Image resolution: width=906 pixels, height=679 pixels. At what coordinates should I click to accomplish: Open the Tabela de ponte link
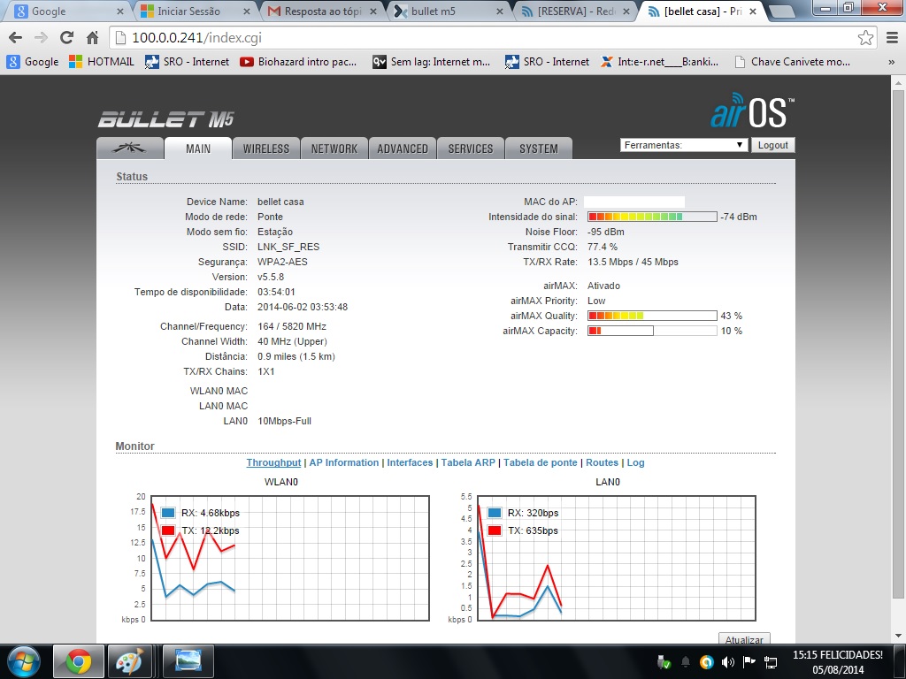coord(541,462)
